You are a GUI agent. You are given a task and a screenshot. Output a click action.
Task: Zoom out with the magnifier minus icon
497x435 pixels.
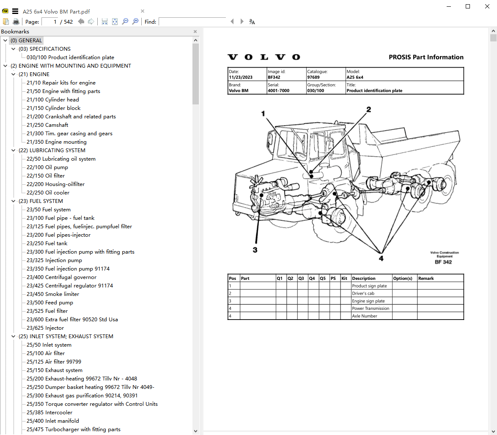point(125,22)
